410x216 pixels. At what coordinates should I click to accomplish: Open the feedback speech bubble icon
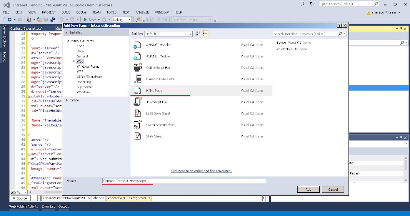pos(302,4)
